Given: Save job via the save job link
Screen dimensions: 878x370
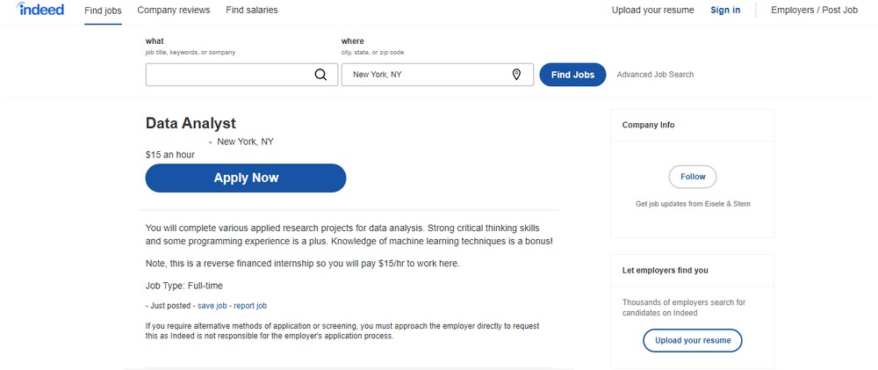Looking at the screenshot, I should pyautogui.click(x=212, y=306).
